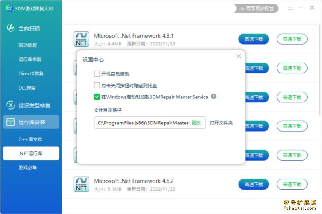Image resolution: width=322 pixels, height=214 pixels.
Task: Click the 错误类型修复 X icon
Action: [11, 105]
